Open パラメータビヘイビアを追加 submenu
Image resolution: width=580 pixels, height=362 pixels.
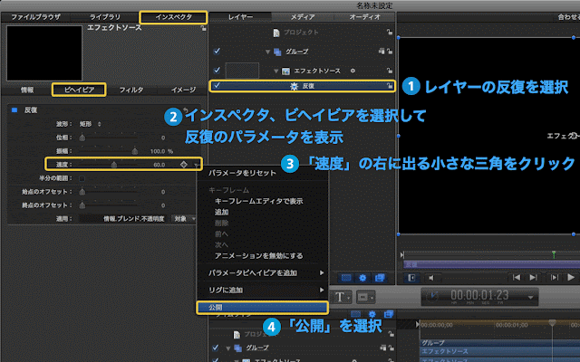(x=262, y=272)
